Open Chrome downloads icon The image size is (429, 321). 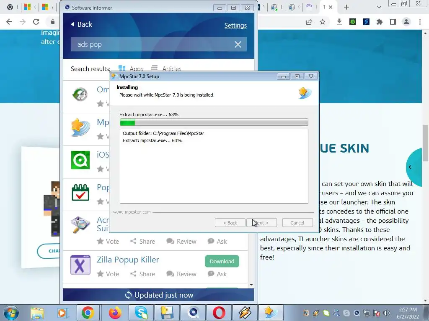(x=339, y=22)
